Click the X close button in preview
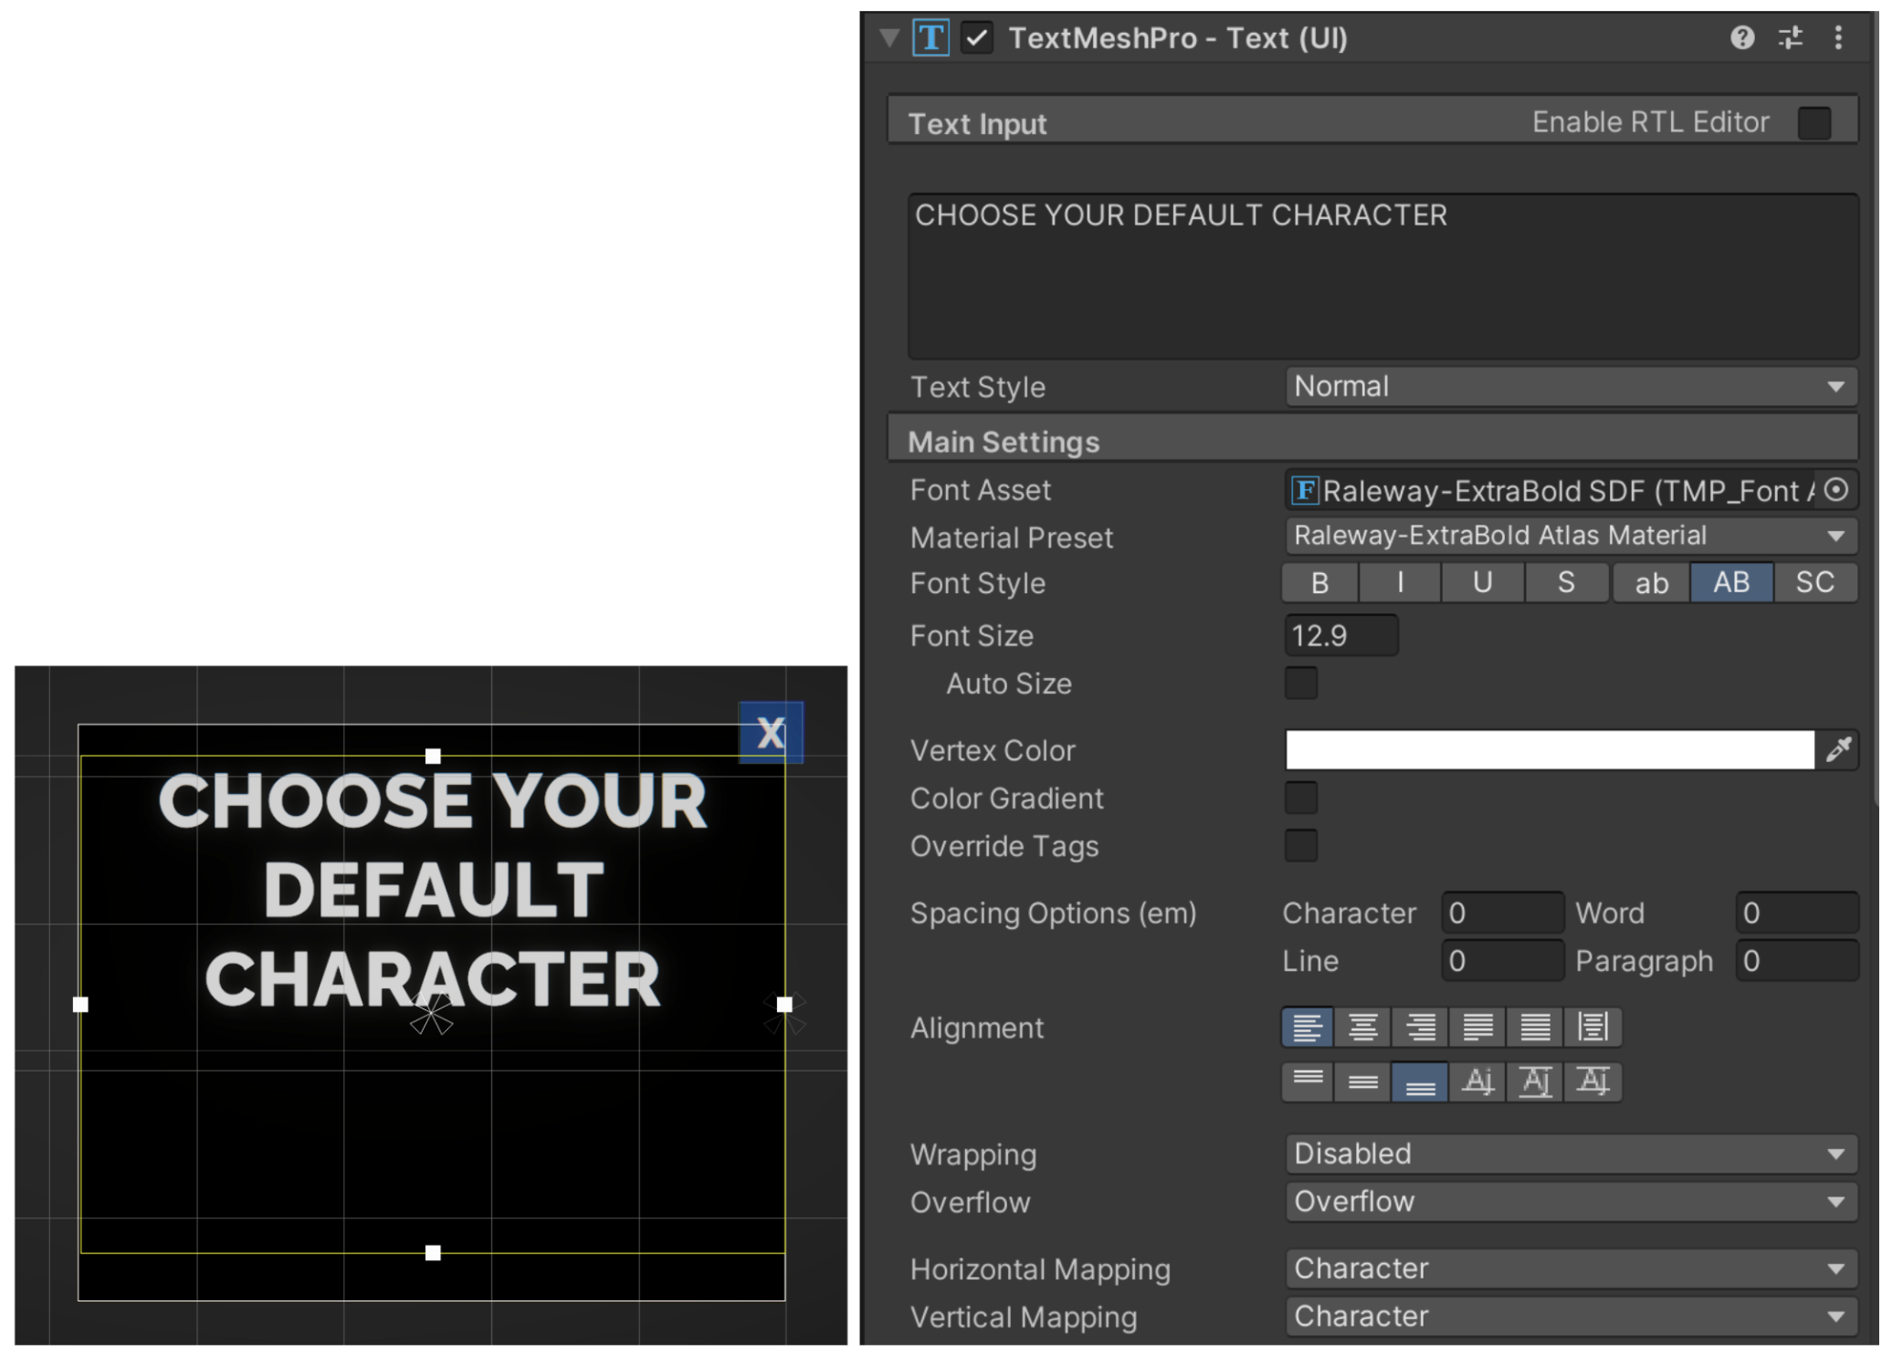The image size is (1892, 1358). (771, 732)
